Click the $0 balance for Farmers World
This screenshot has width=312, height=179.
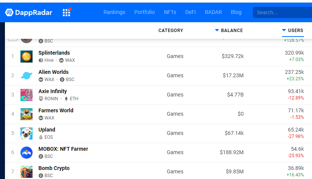[x=240, y=114]
